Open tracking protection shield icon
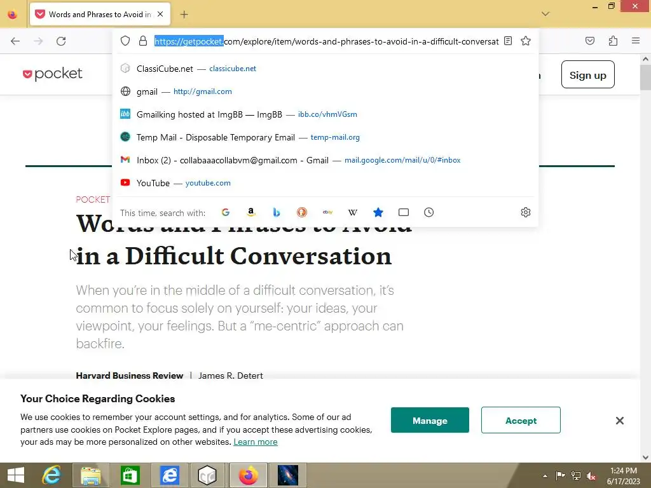 point(125,41)
